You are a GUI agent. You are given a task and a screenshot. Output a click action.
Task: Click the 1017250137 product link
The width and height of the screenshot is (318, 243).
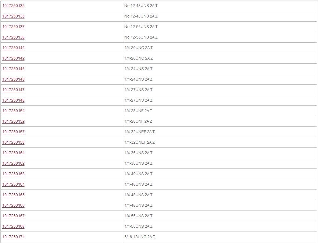click(x=13, y=27)
